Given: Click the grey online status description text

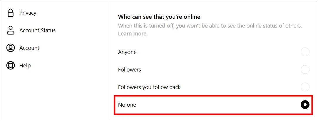Looking at the screenshot, I should point(210,26).
